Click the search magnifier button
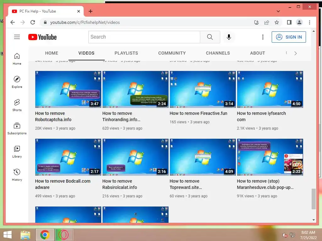Image resolution: width=322 pixels, height=241 pixels. point(210,37)
